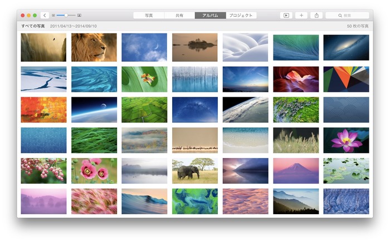Open the purple misty forest photo
Viewport: 390px width, 242px height.
tap(43, 201)
